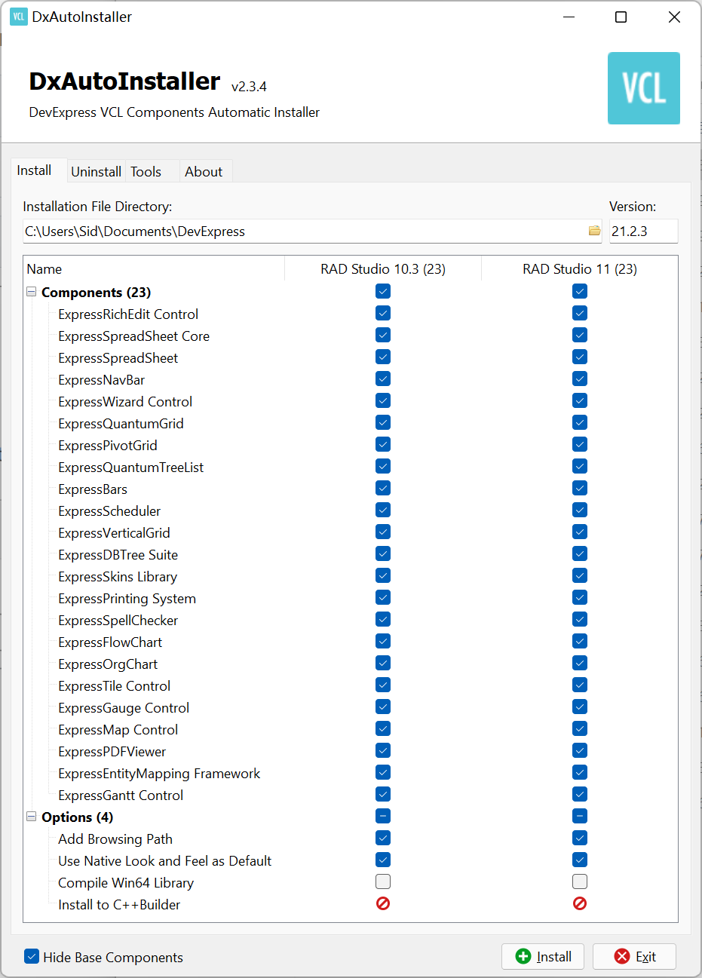This screenshot has width=702, height=978.
Task: Uncheck ExpressPDFViewer for RAD Studio 10.3
Action: (x=383, y=750)
